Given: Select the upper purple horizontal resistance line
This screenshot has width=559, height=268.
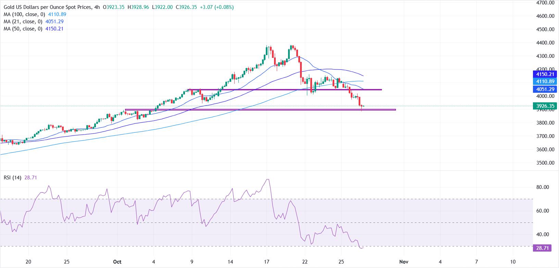Looking at the screenshot, I should click(x=284, y=90).
